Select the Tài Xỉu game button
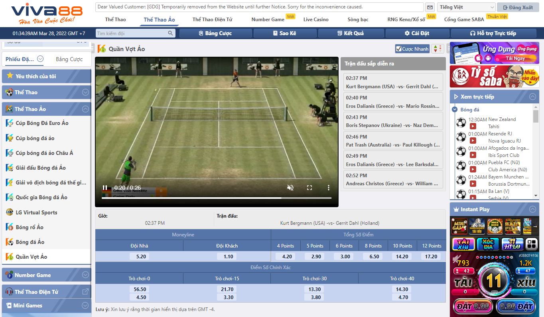The height and width of the screenshot is (317, 544). click(x=463, y=244)
